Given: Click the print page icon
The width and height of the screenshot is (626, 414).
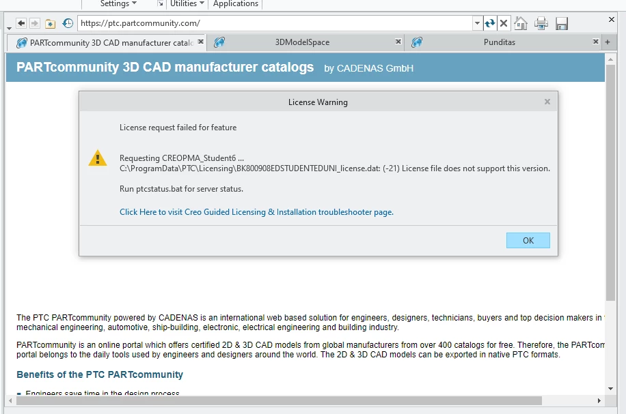Looking at the screenshot, I should [x=541, y=23].
